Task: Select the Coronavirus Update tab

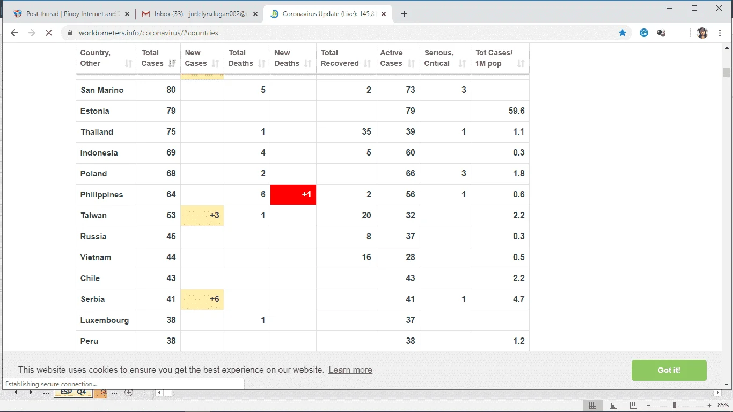Action: (328, 14)
